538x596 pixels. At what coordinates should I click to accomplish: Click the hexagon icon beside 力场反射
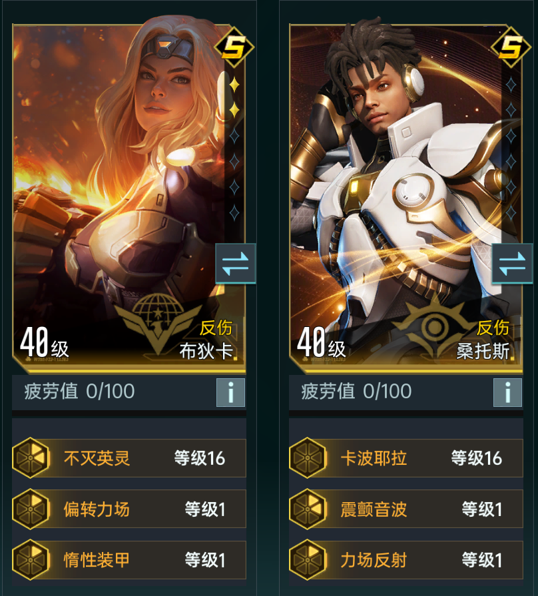308,560
